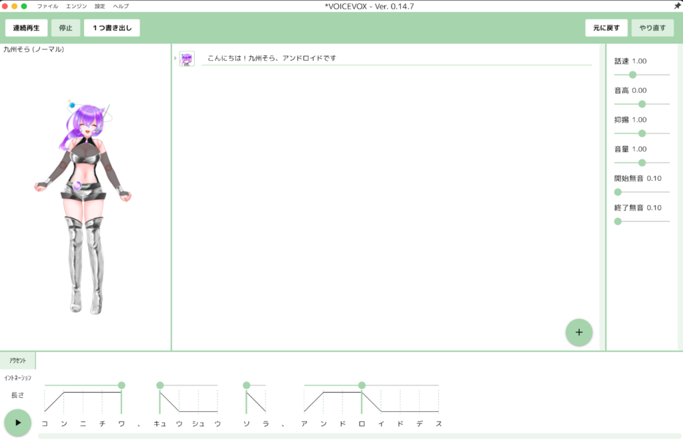
Task: Click the horizontal scrollbar under accent panel
Action: [360, 436]
